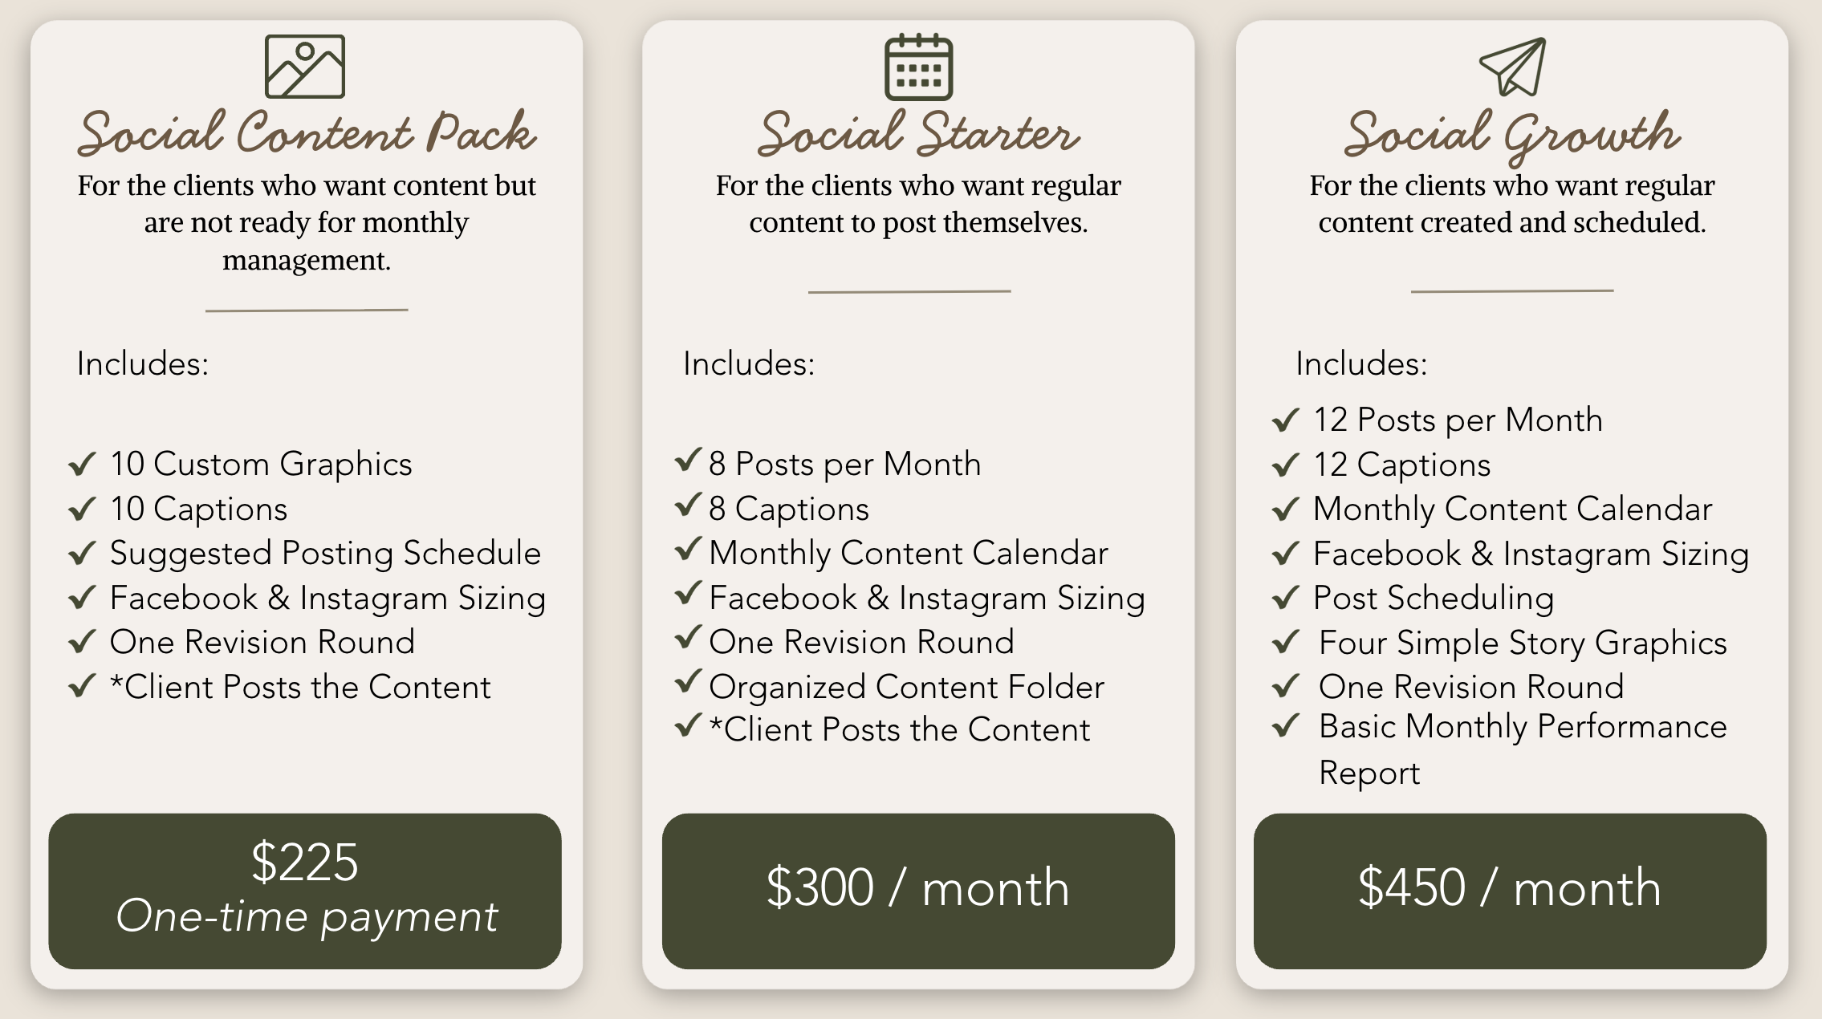Screen dimensions: 1822x1019
Task: Click the checkmark next to Four Simple Story Graphics
Action: point(1286,642)
